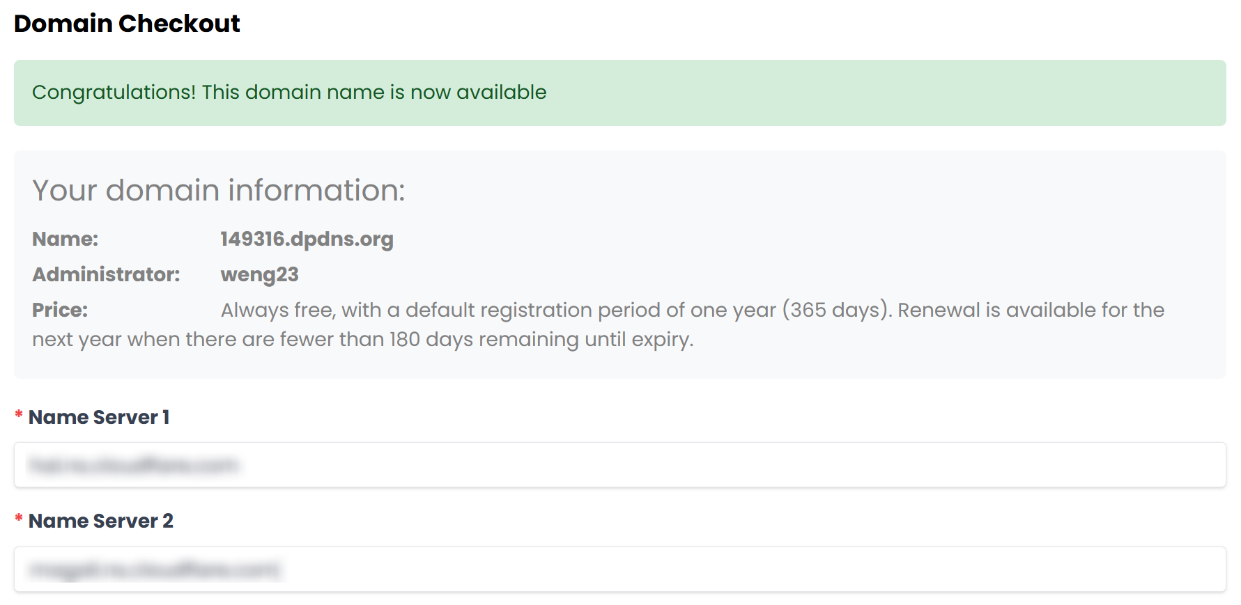Click the green congratulations availability banner
The height and width of the screenshot is (605, 1241).
(x=619, y=93)
